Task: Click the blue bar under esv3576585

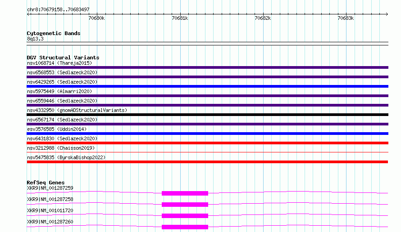Action: 207,134
